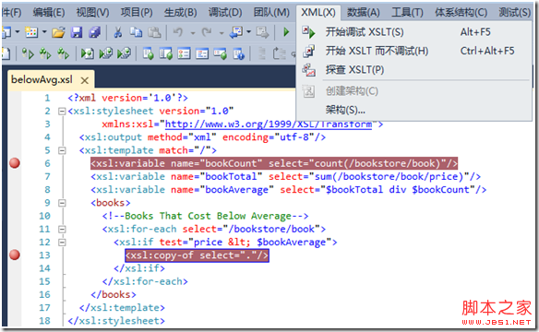Click the green Start Debugging arrow
Viewport: 539px width, 332px height.
click(286, 32)
